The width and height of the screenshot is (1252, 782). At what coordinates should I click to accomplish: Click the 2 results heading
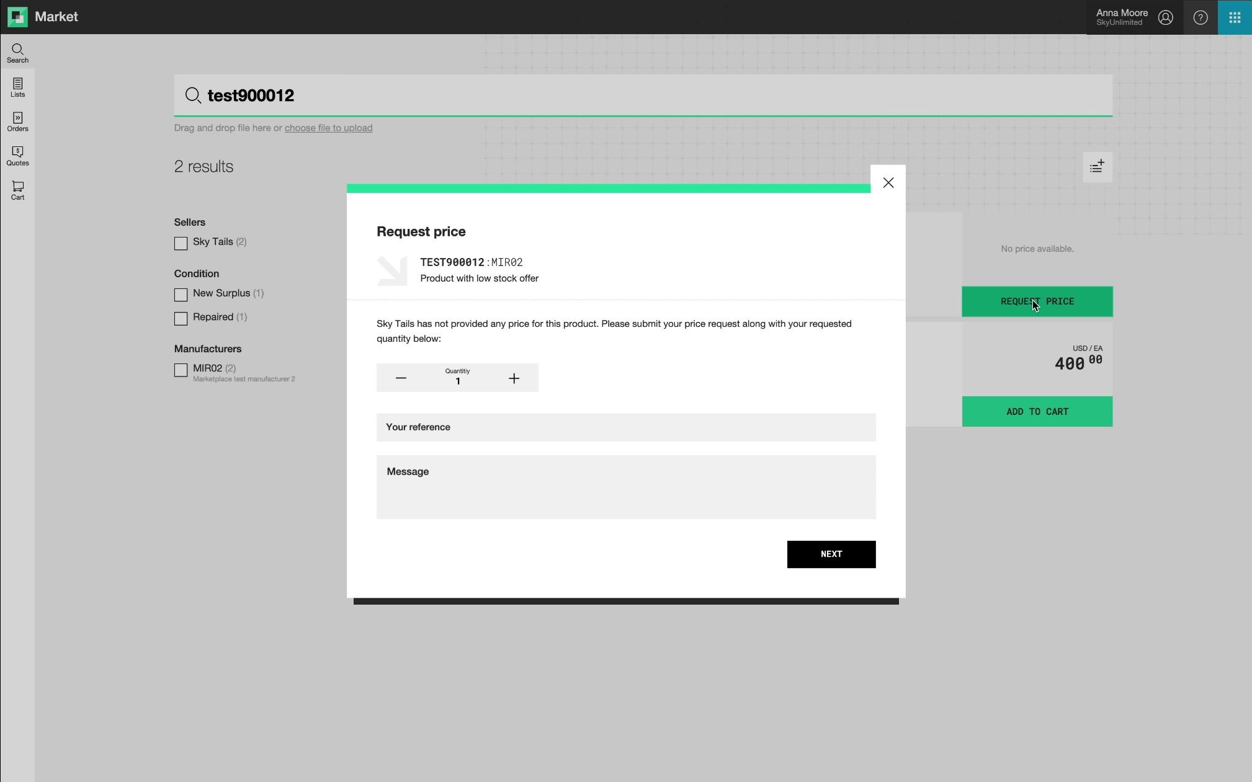(x=203, y=166)
